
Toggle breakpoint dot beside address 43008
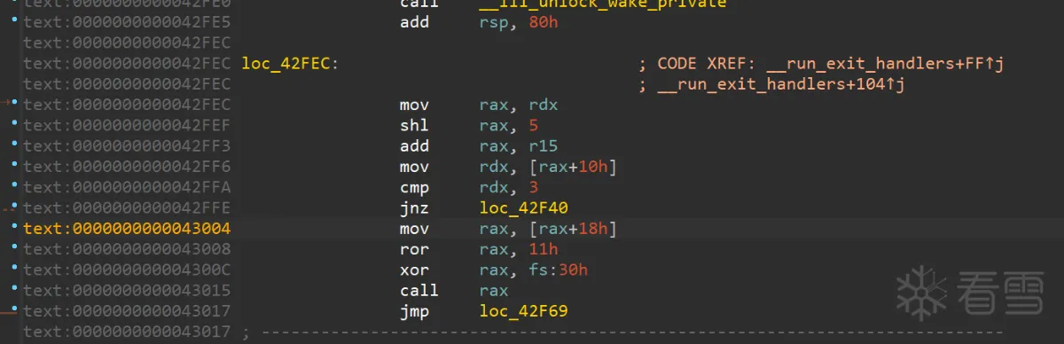(x=15, y=246)
